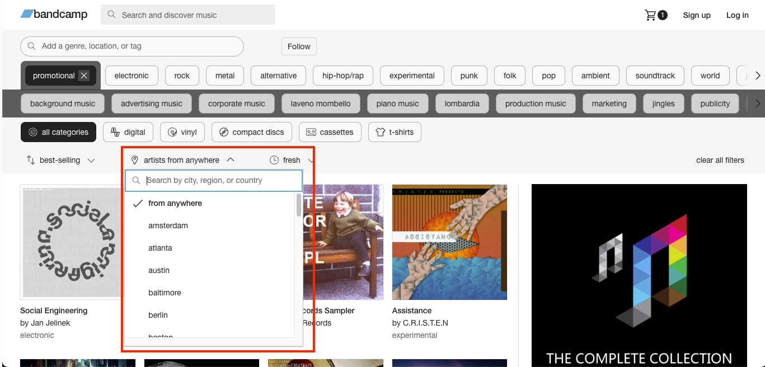The height and width of the screenshot is (367, 765).
Task: Filter merchandise by t-shirts
Action: (395, 132)
